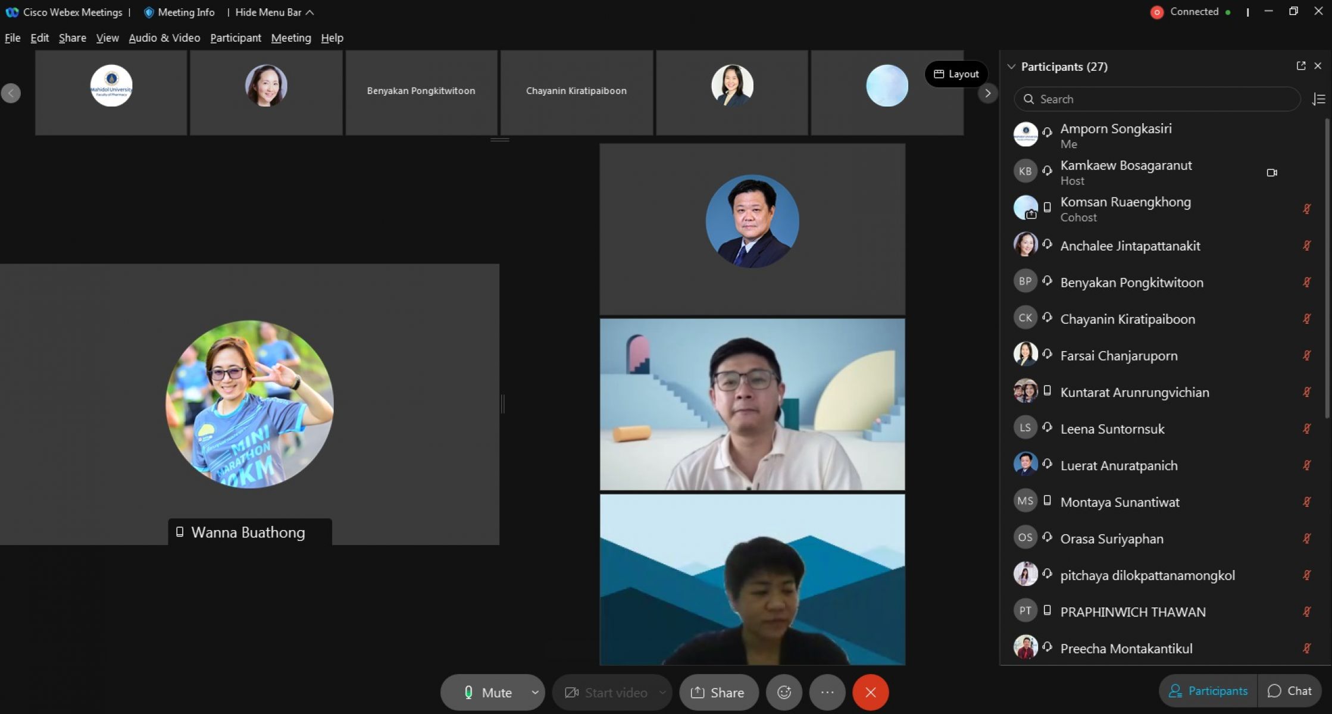Click the muted mic icon for PRAPHINWICH THAWAN

click(1306, 612)
